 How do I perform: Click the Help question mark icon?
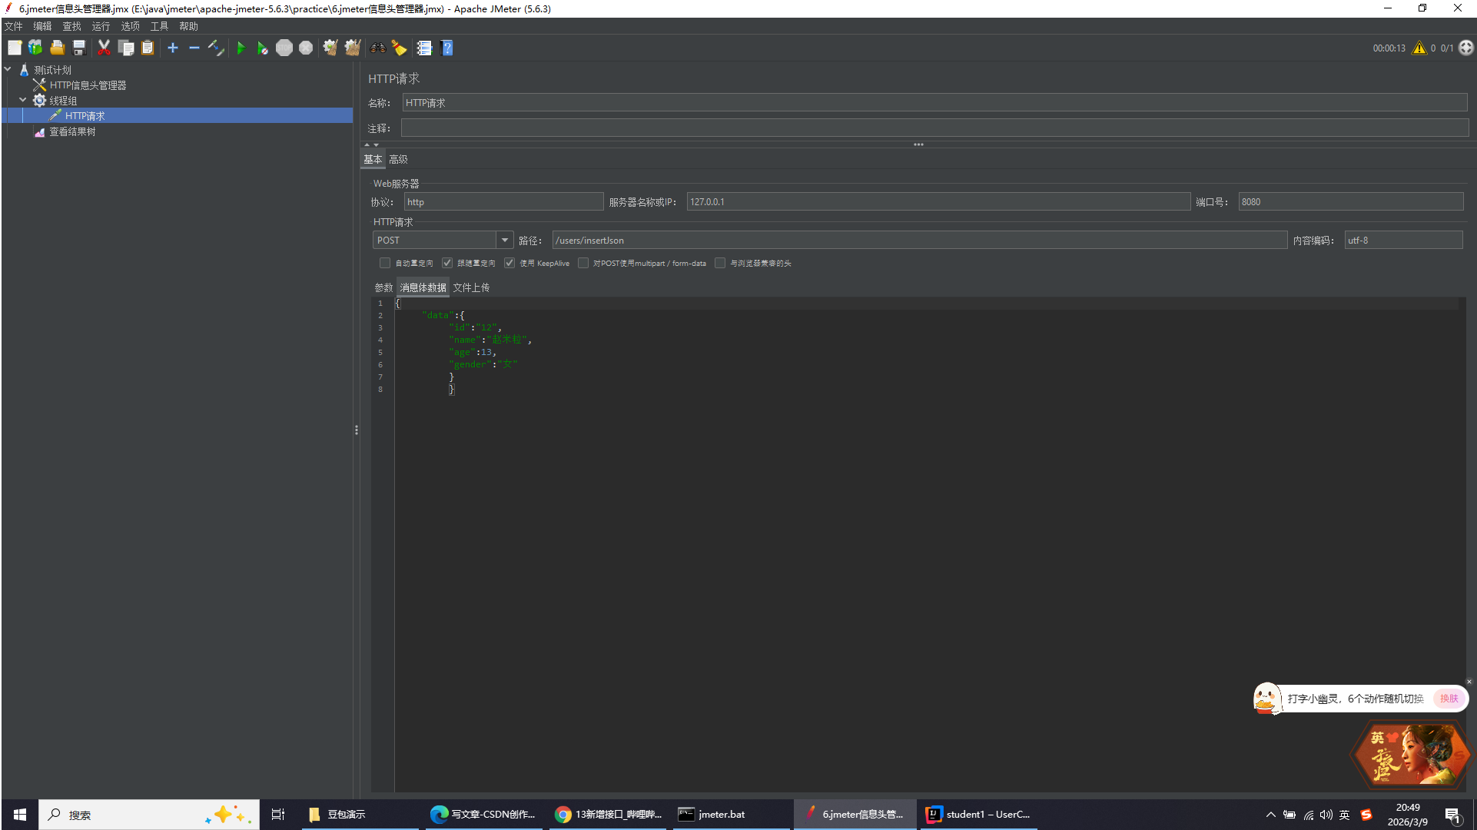(447, 48)
